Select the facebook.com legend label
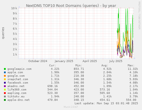 [x=18, y=83]
